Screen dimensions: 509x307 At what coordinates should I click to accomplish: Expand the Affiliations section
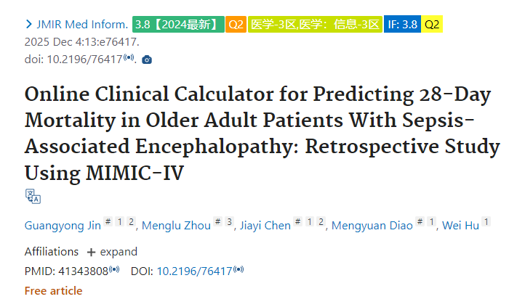tap(112, 252)
